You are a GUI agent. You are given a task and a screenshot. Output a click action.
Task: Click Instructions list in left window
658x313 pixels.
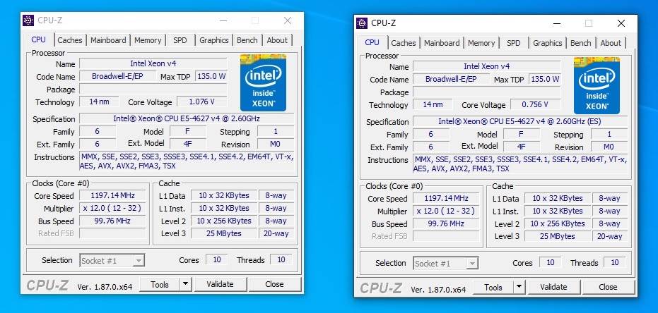pyautogui.click(x=187, y=161)
